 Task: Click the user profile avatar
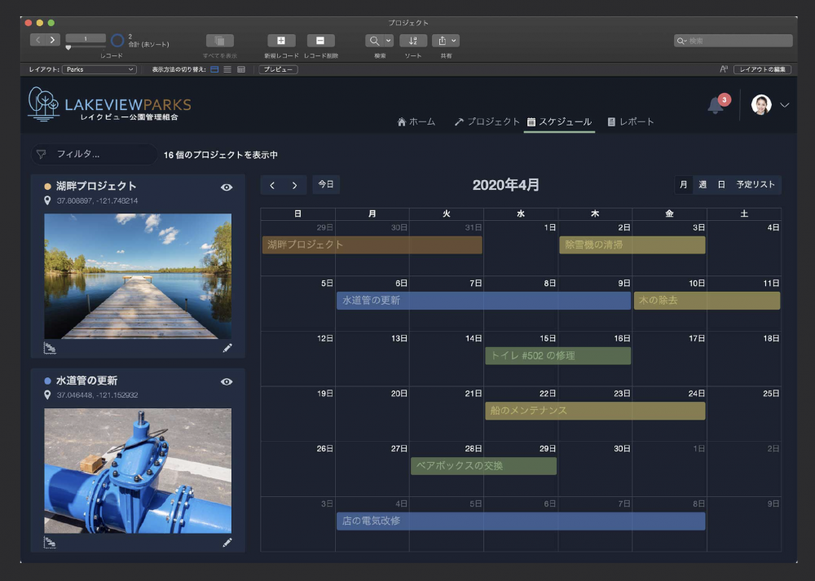point(761,104)
